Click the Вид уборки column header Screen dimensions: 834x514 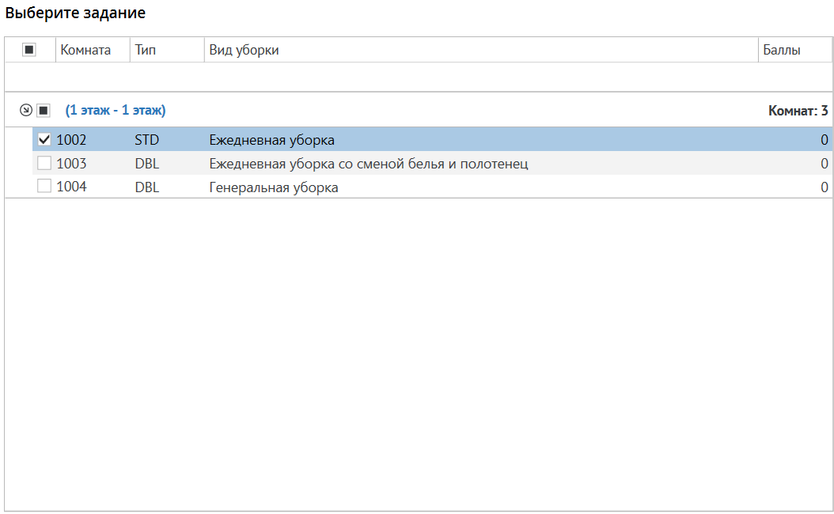coord(244,50)
